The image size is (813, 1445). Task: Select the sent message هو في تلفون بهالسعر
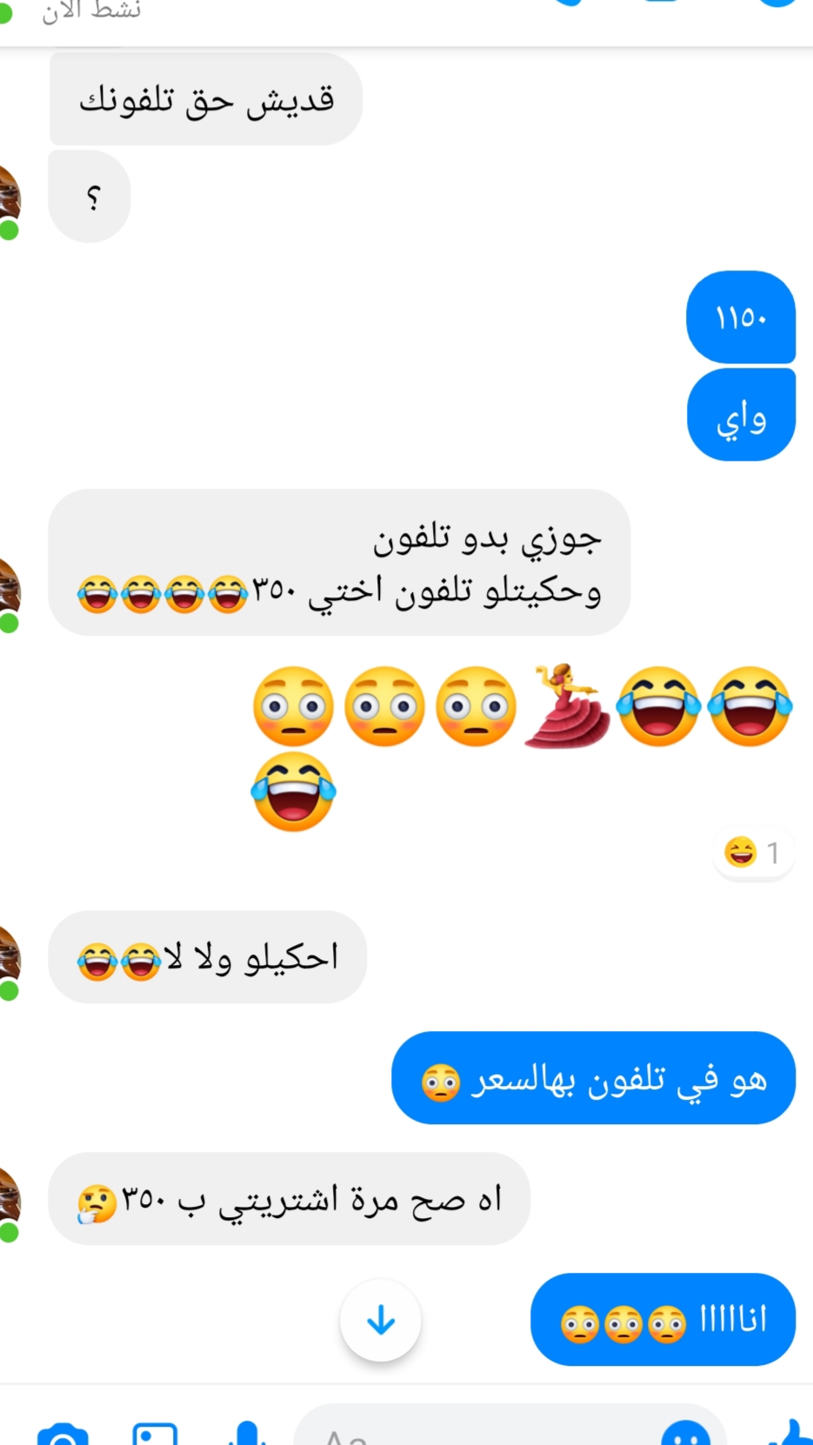click(593, 1078)
